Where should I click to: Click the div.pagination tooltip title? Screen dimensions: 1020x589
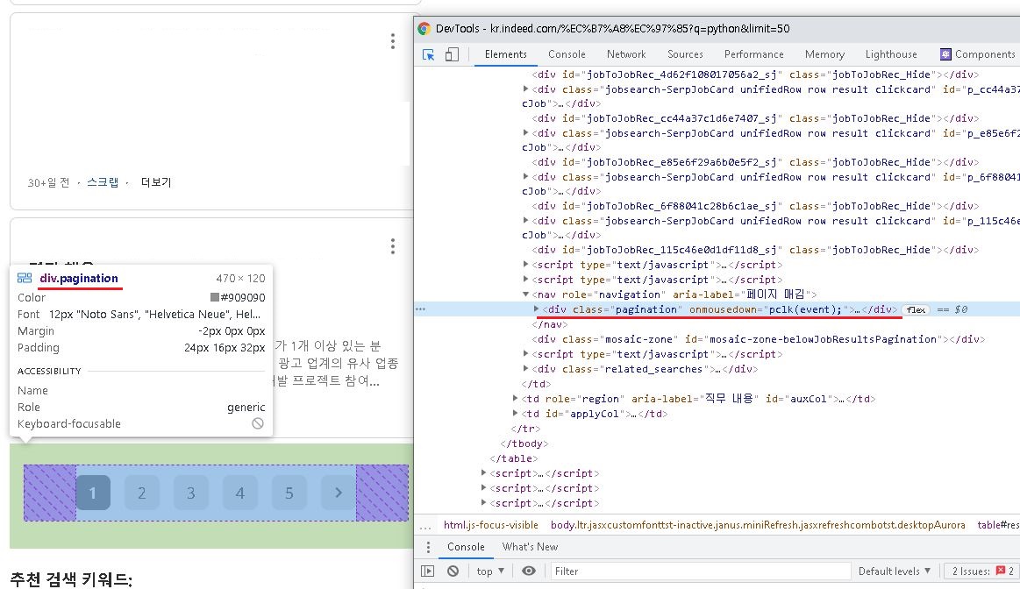click(x=79, y=278)
